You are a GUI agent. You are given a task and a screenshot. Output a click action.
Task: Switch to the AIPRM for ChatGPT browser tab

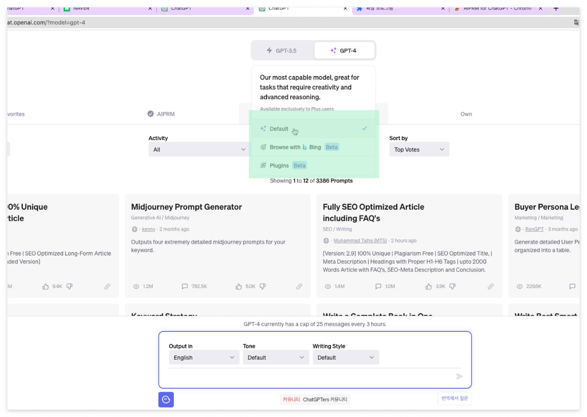coord(498,8)
